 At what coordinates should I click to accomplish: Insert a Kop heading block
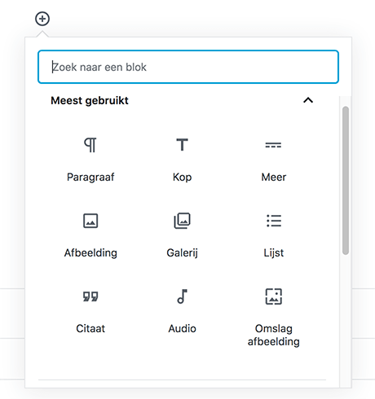(x=182, y=145)
